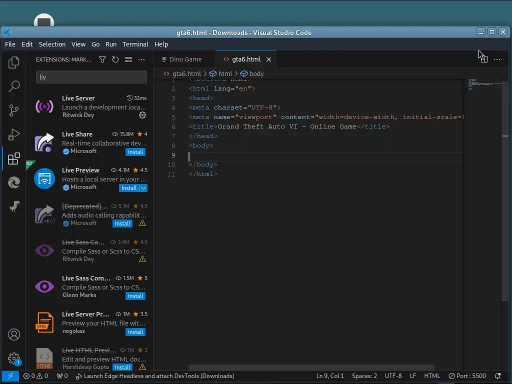
Task: Click the Live Preview extension icon
Action: tap(44, 178)
